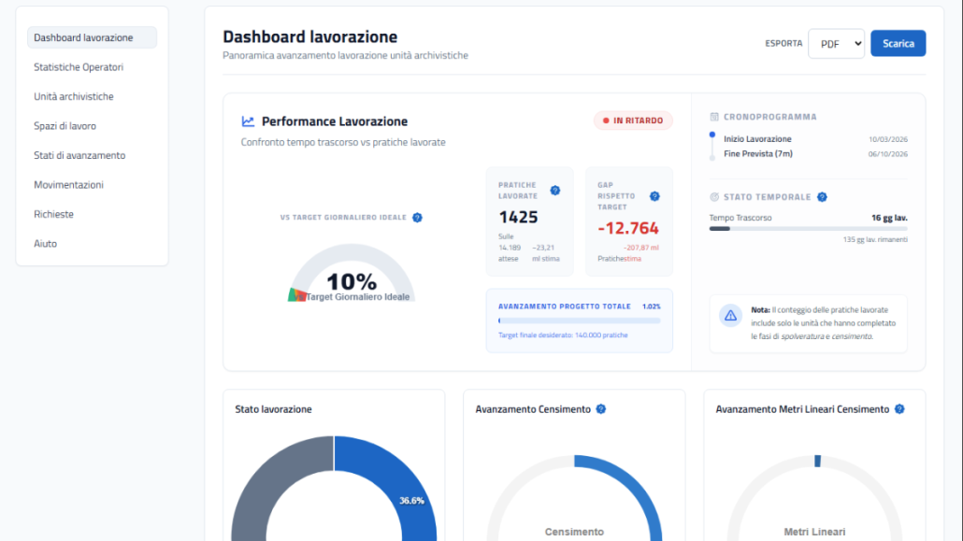This screenshot has width=963, height=541.
Task: Click the '16 gg lav.' elapsed time value
Action: [889, 218]
